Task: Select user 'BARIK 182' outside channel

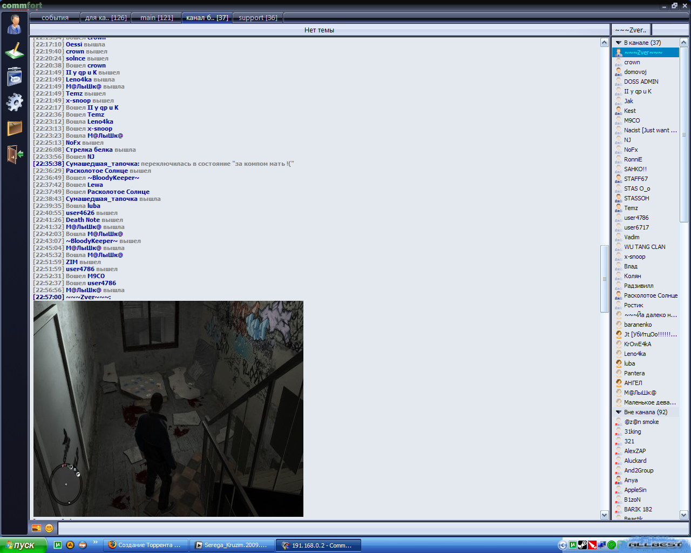Action: click(x=638, y=509)
